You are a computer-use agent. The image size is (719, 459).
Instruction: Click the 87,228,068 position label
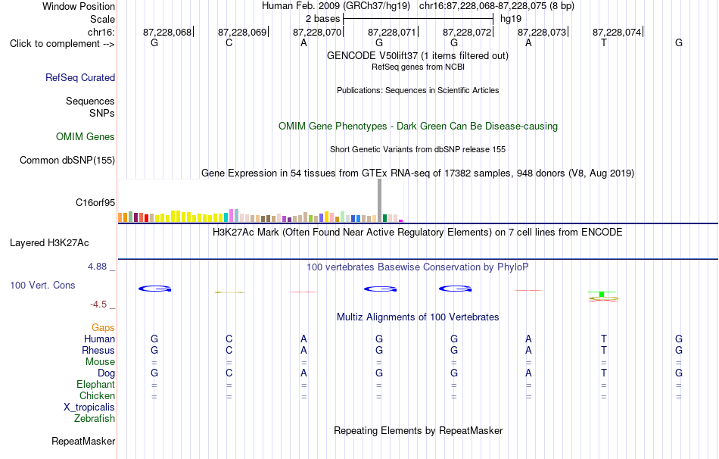167,32
